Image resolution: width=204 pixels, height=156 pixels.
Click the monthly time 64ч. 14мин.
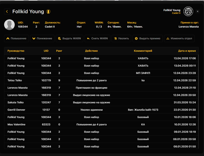pyautogui.click(x=135, y=27)
